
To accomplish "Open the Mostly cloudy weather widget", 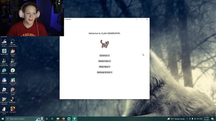I will pos(176,119).
